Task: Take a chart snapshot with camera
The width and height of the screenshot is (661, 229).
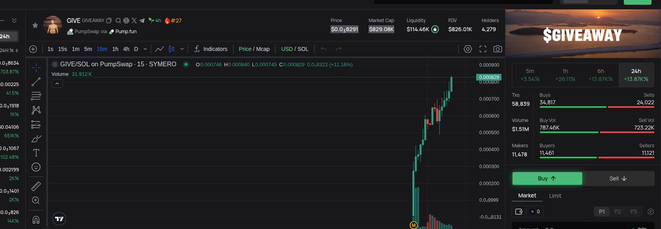Action: click(497, 49)
